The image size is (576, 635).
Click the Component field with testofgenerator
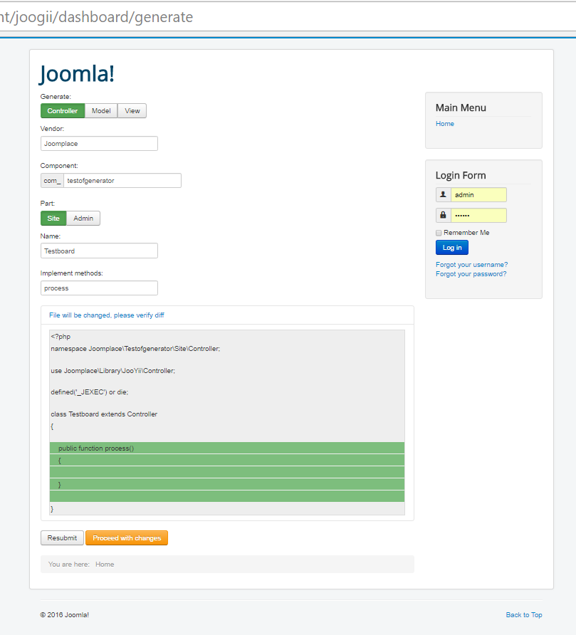pos(122,181)
